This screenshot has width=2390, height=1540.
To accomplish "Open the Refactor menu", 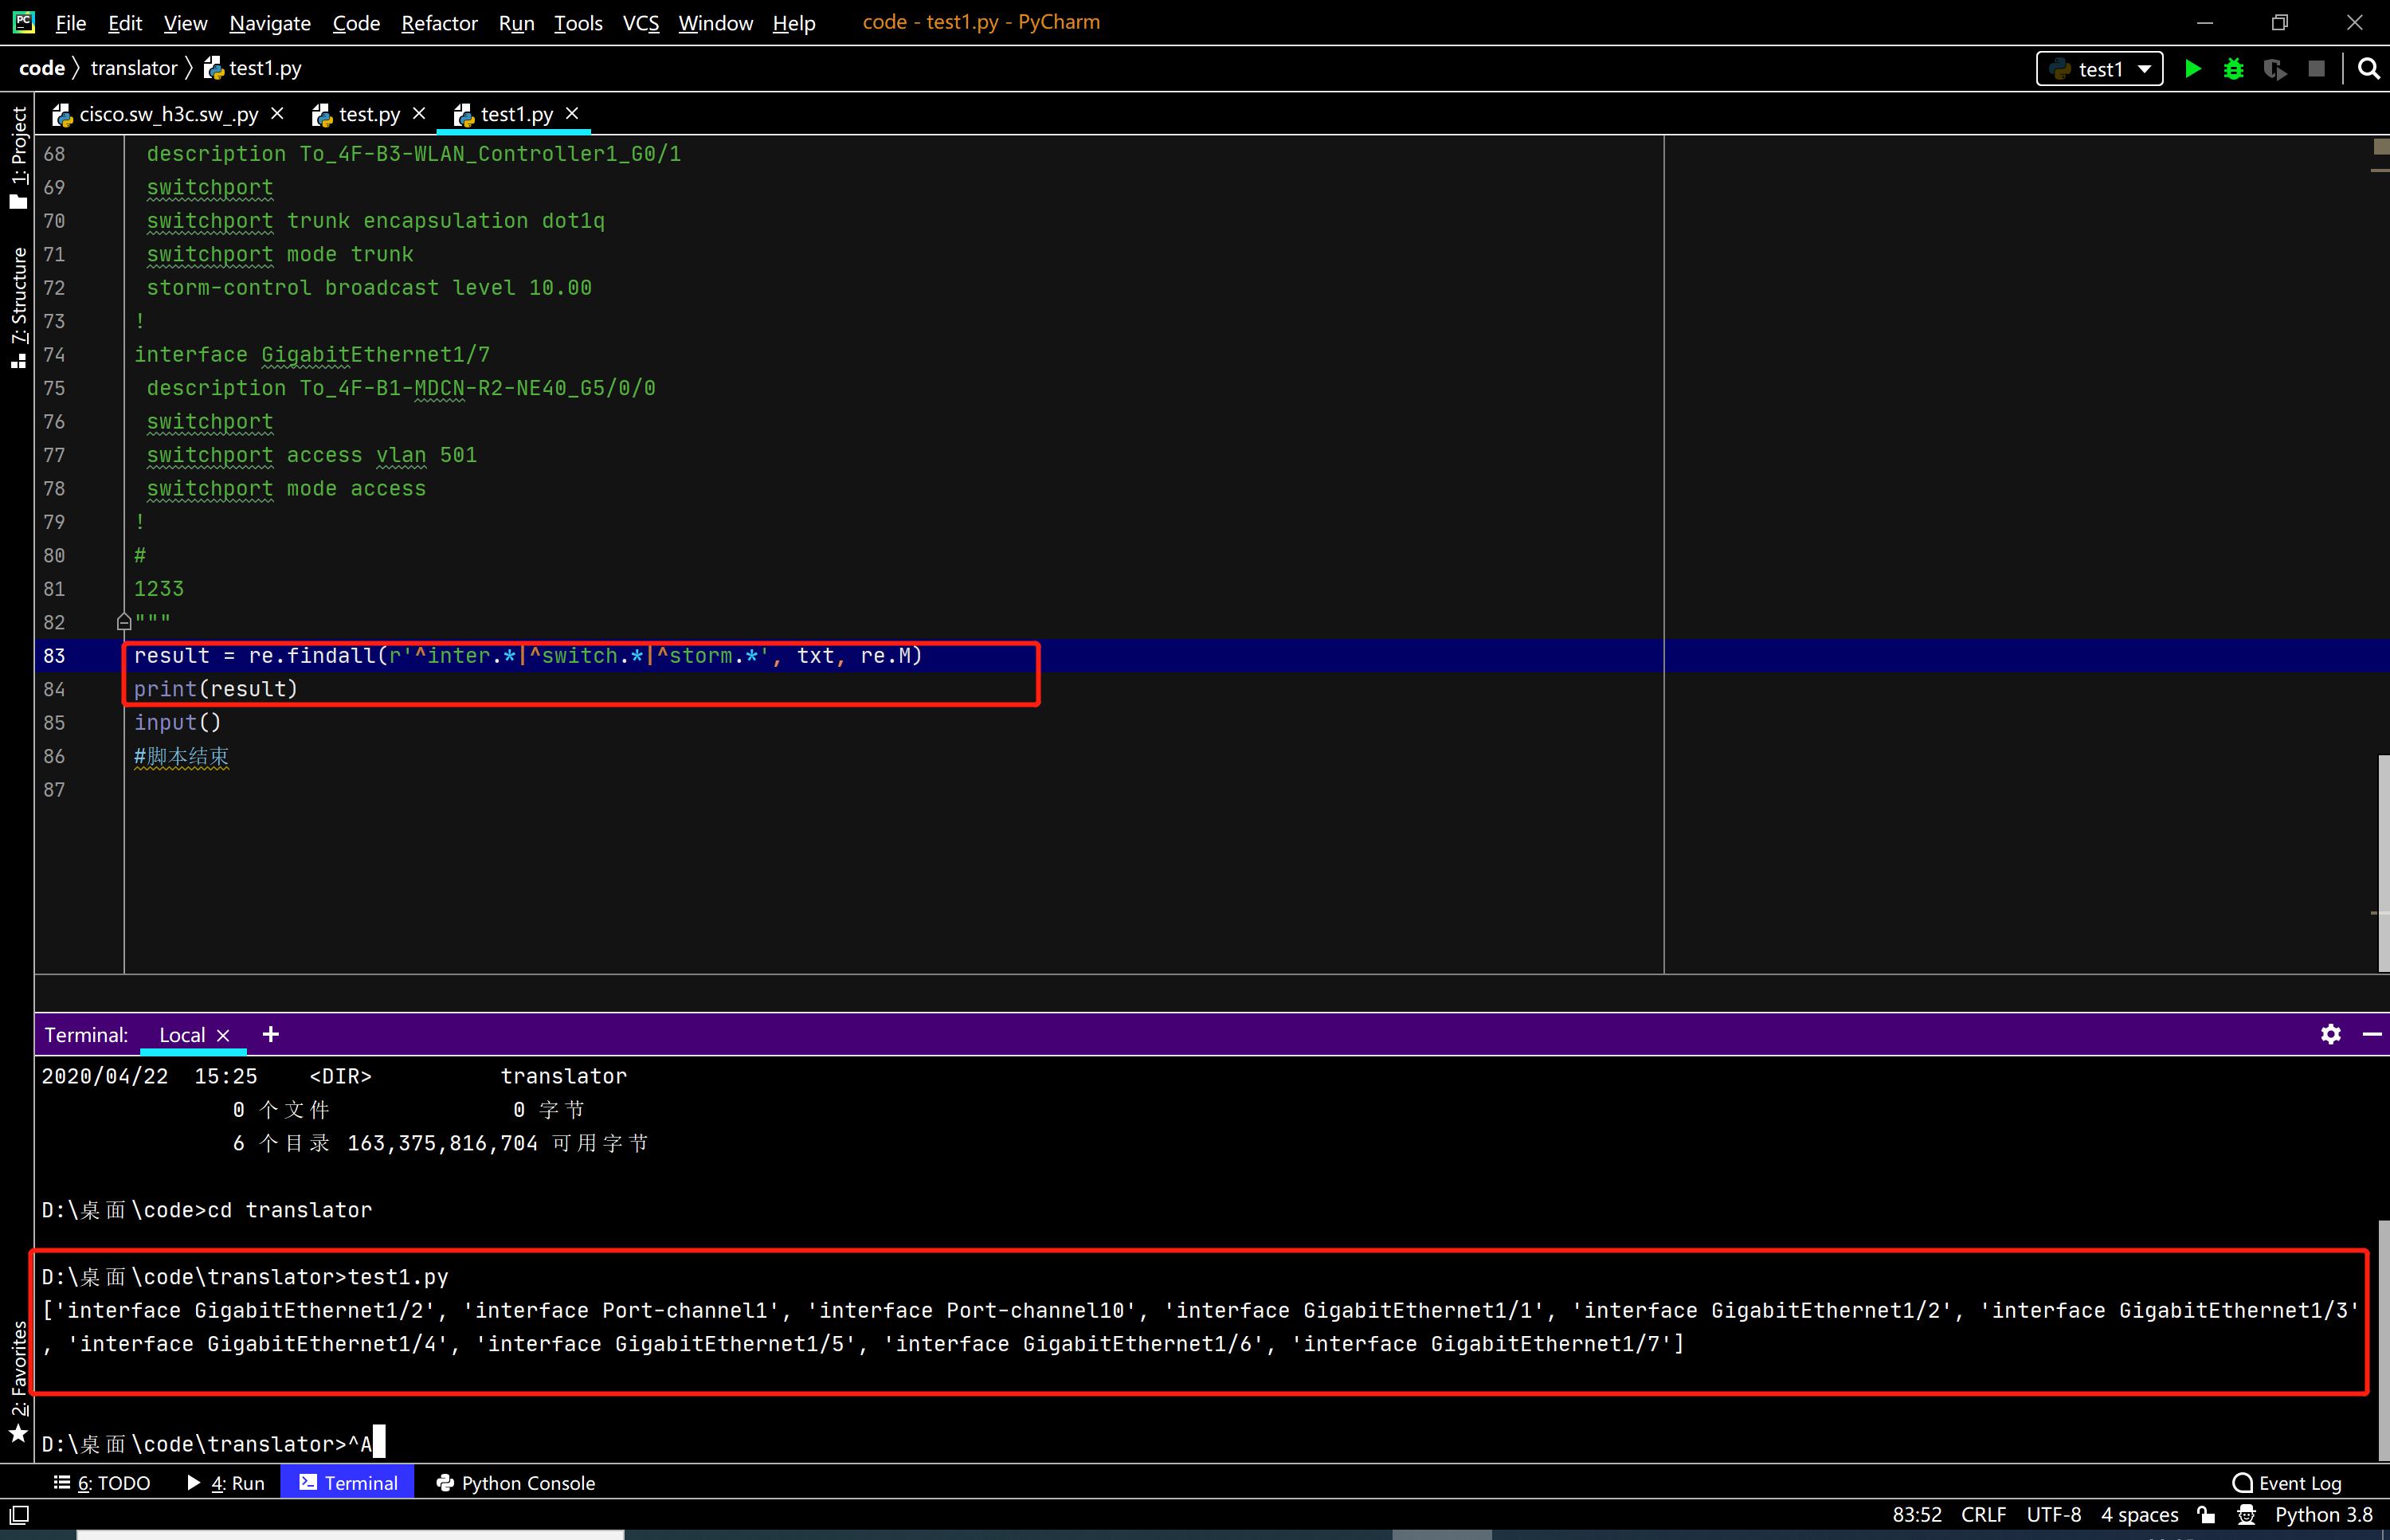I will (439, 22).
